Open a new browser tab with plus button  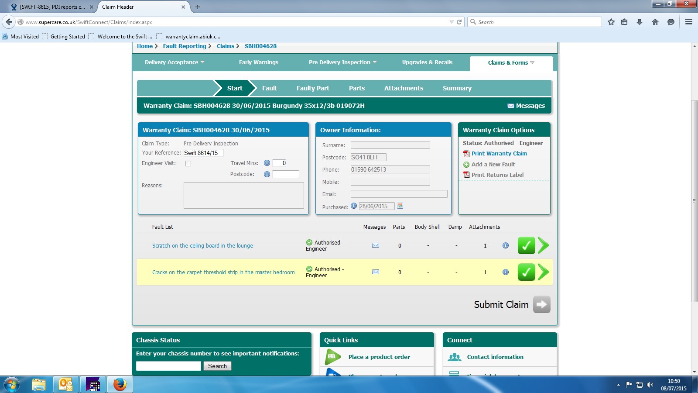[198, 7]
